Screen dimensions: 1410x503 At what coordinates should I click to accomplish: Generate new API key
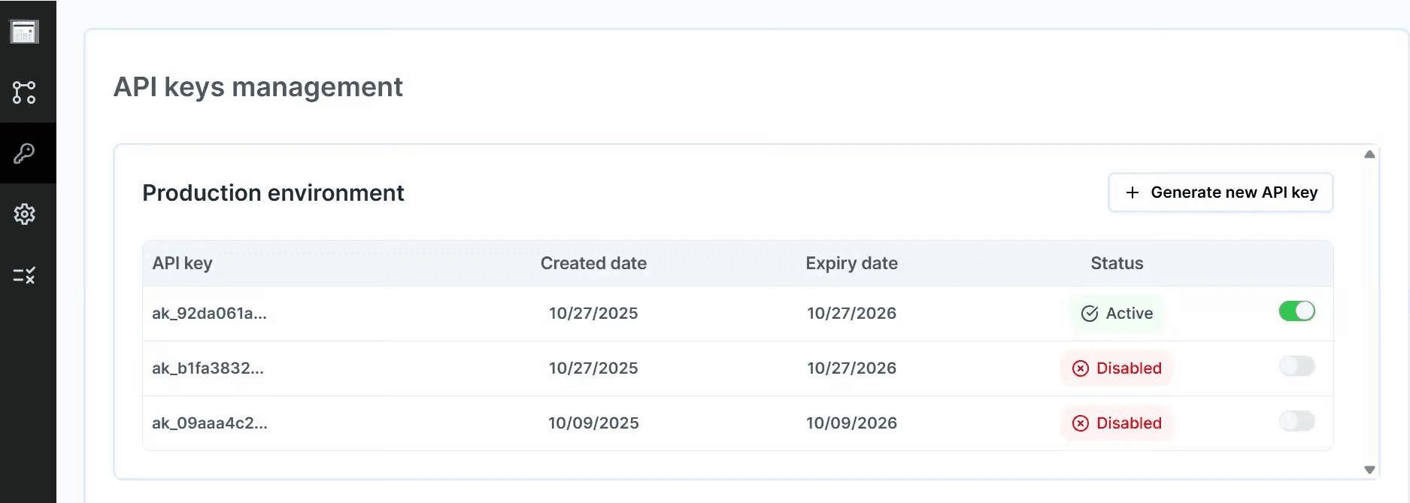tap(1220, 192)
